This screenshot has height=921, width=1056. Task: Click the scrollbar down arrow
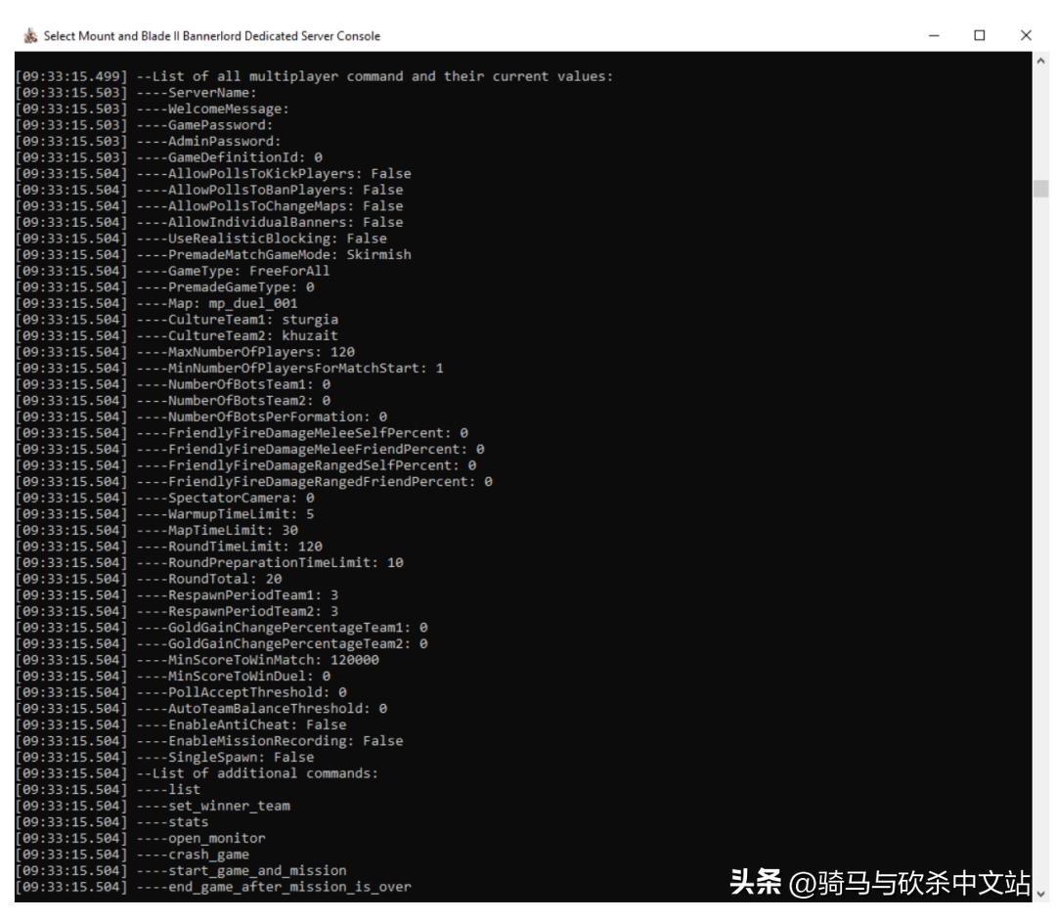[1040, 894]
